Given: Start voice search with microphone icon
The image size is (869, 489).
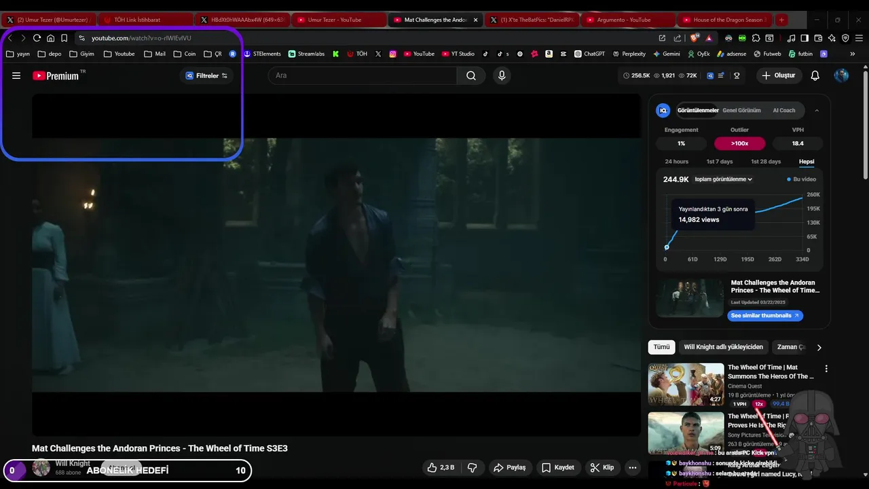Looking at the screenshot, I should click(x=502, y=75).
